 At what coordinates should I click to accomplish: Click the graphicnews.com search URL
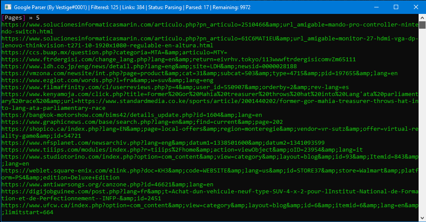[142, 122]
